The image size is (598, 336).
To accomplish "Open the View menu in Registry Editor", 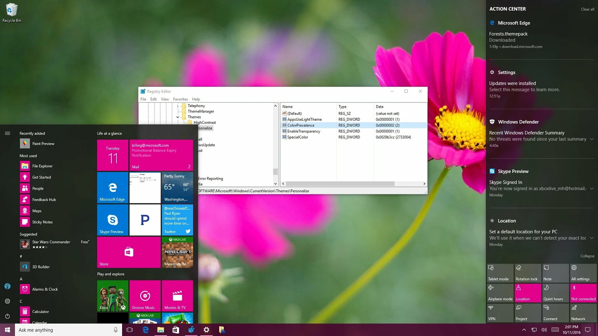I will 165,99.
